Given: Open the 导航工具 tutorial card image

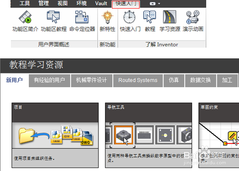Looking at the screenshot, I should 149,135.
